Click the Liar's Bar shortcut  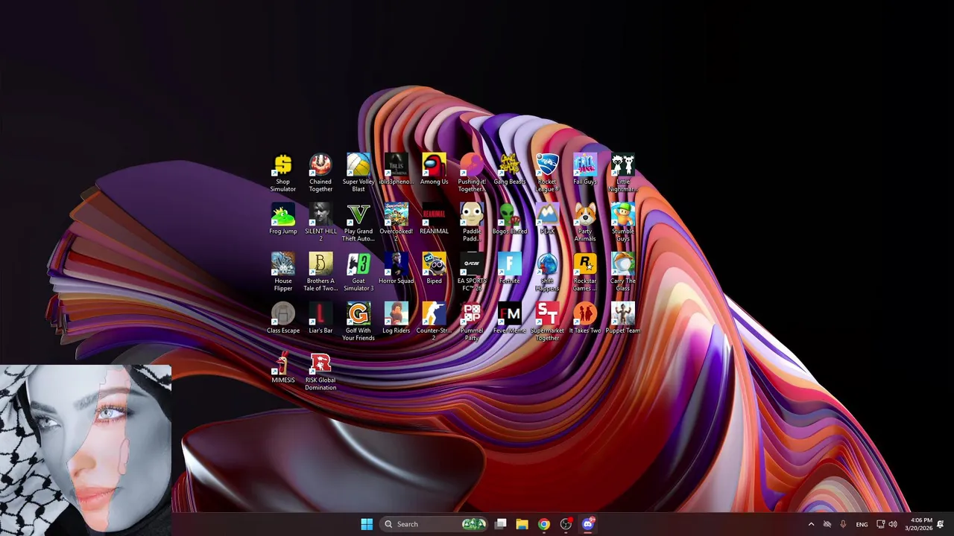click(x=320, y=318)
